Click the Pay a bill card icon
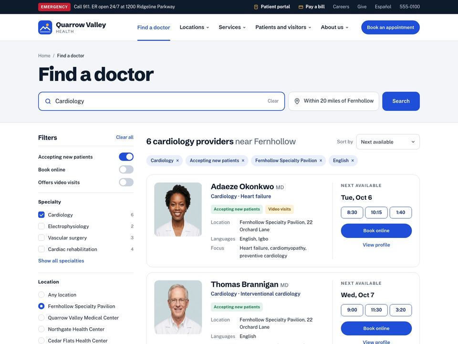Screen dimensions: 458x344 (301, 7)
